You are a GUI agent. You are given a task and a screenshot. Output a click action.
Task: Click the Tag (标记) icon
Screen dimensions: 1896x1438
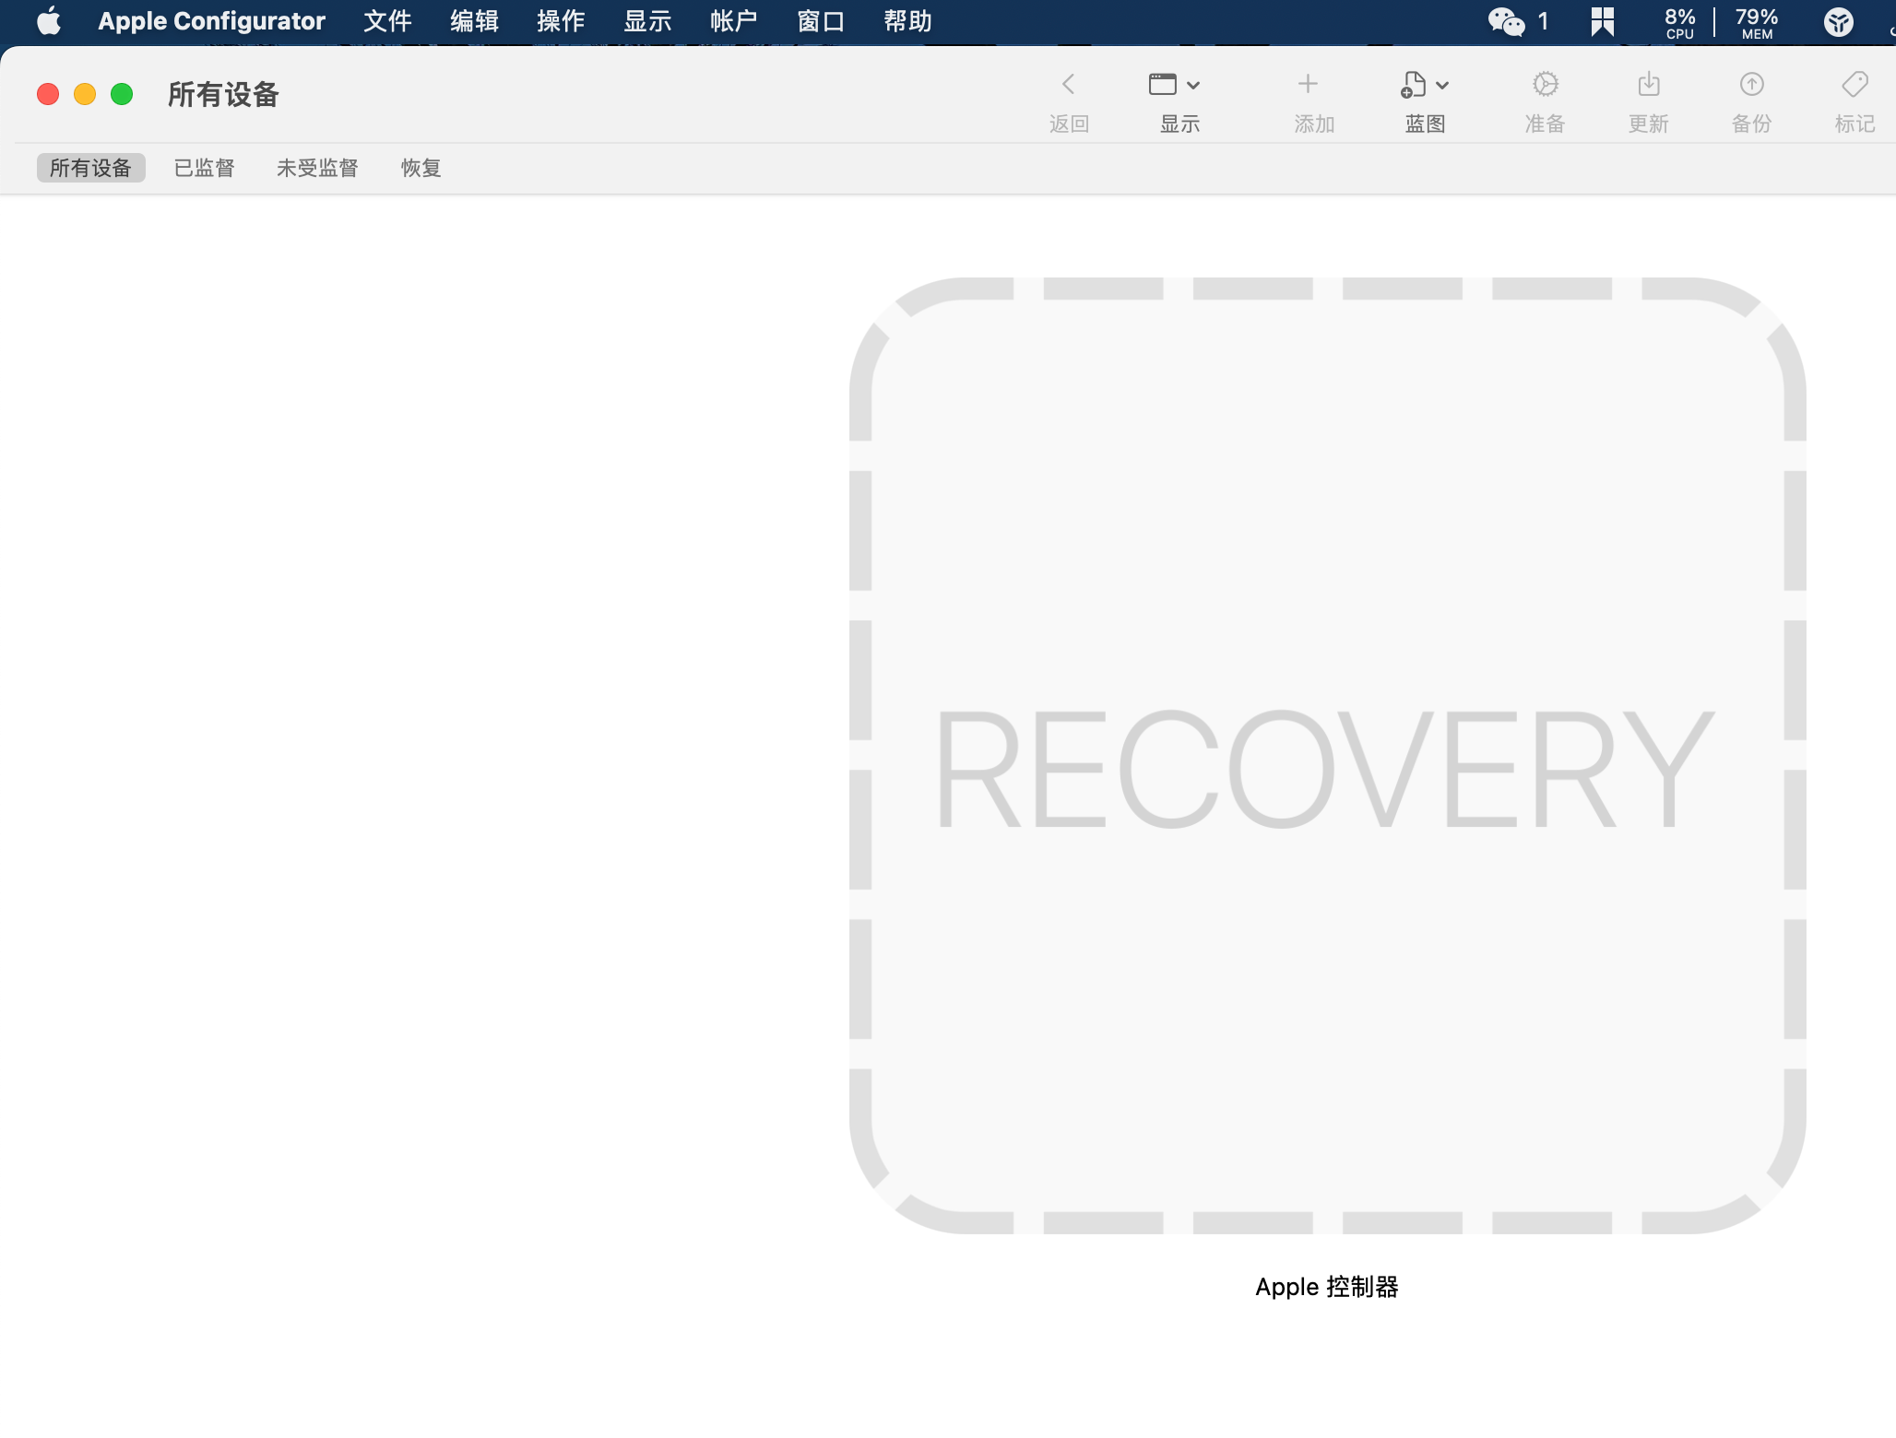(x=1855, y=85)
